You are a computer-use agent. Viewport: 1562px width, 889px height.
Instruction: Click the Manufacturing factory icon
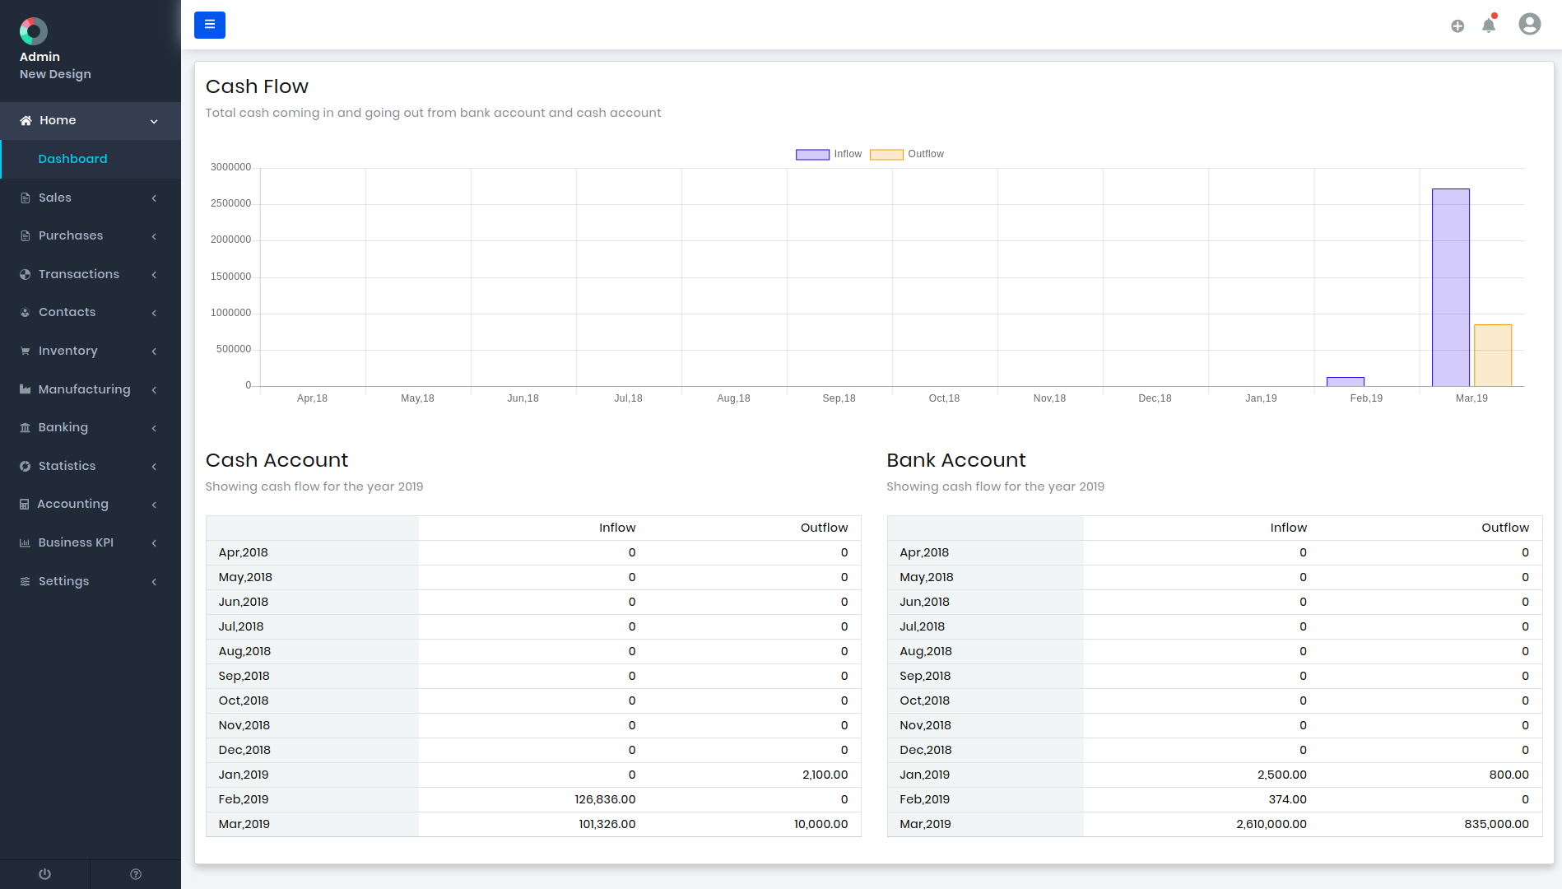(25, 390)
